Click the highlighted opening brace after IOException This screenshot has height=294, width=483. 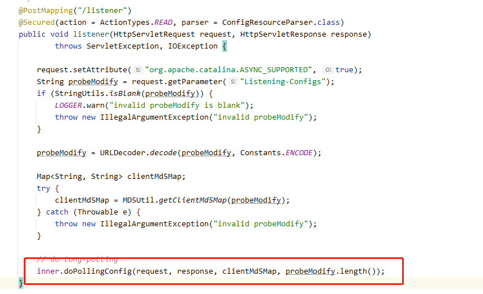(225, 46)
